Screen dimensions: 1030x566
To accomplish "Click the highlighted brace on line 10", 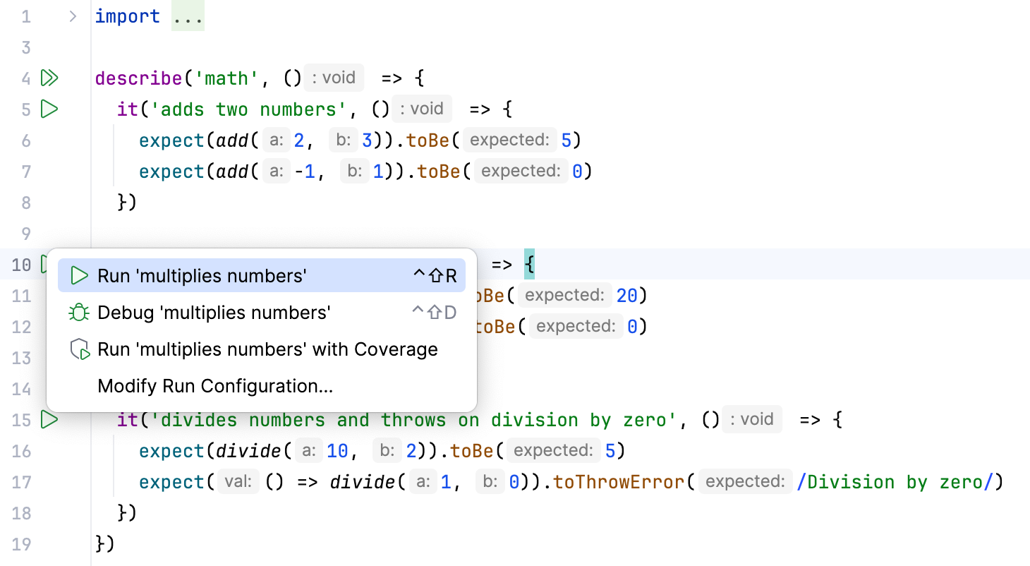I will click(531, 263).
